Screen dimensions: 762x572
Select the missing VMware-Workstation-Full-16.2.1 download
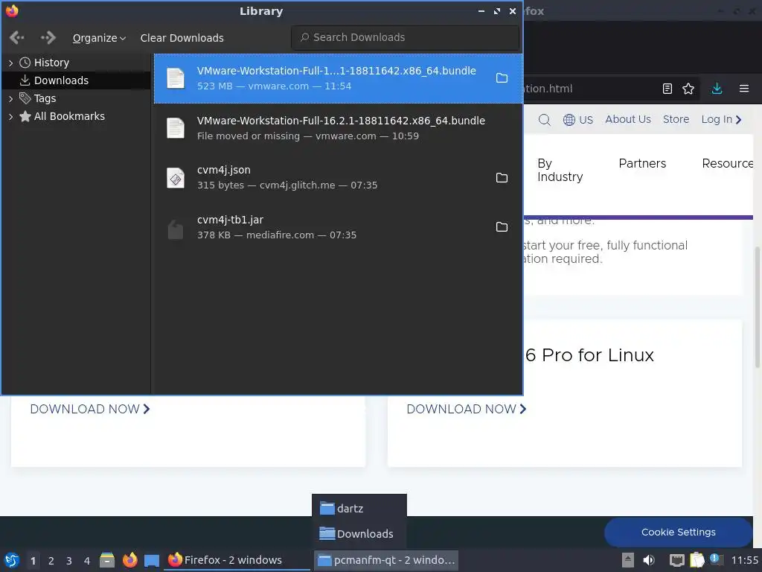click(339, 128)
